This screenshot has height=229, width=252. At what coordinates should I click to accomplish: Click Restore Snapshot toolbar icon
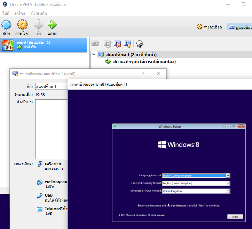point(107,44)
